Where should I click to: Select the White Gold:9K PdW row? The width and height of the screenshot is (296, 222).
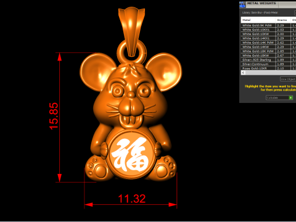pos(268,25)
